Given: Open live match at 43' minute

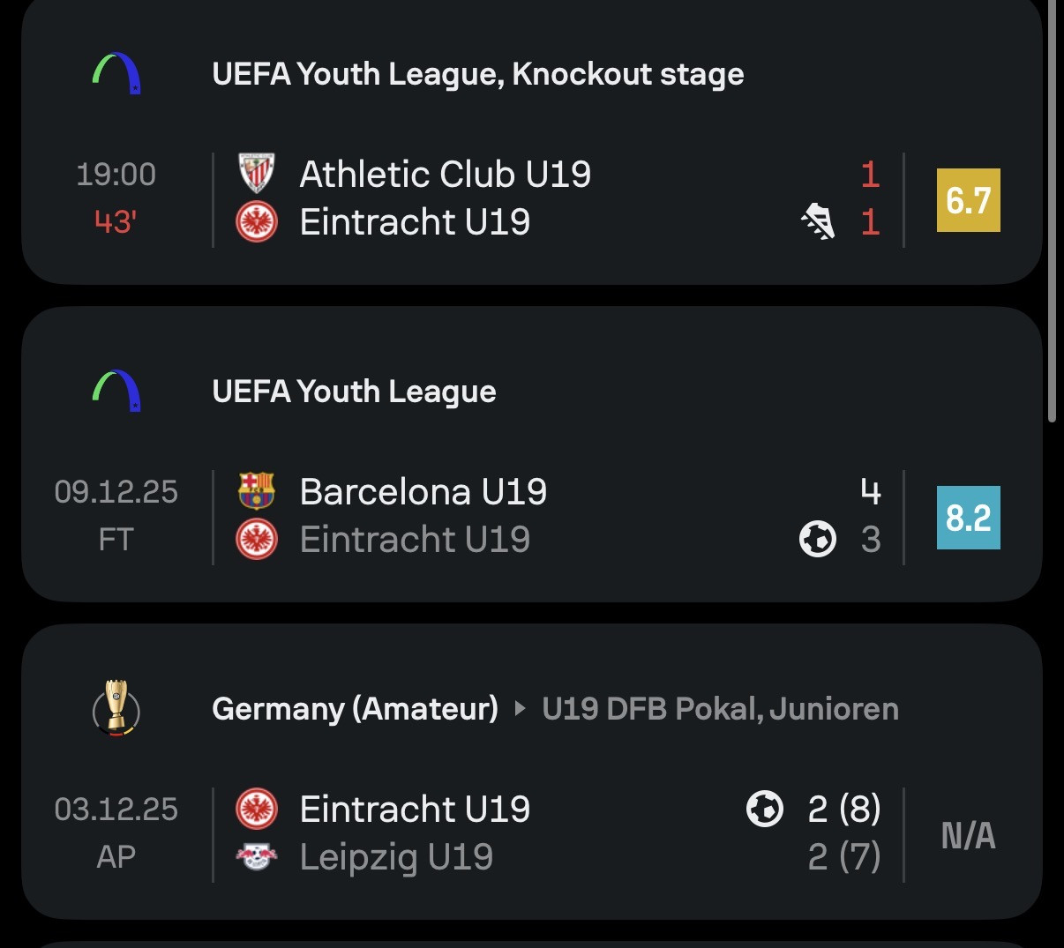Looking at the screenshot, I should point(116,221).
